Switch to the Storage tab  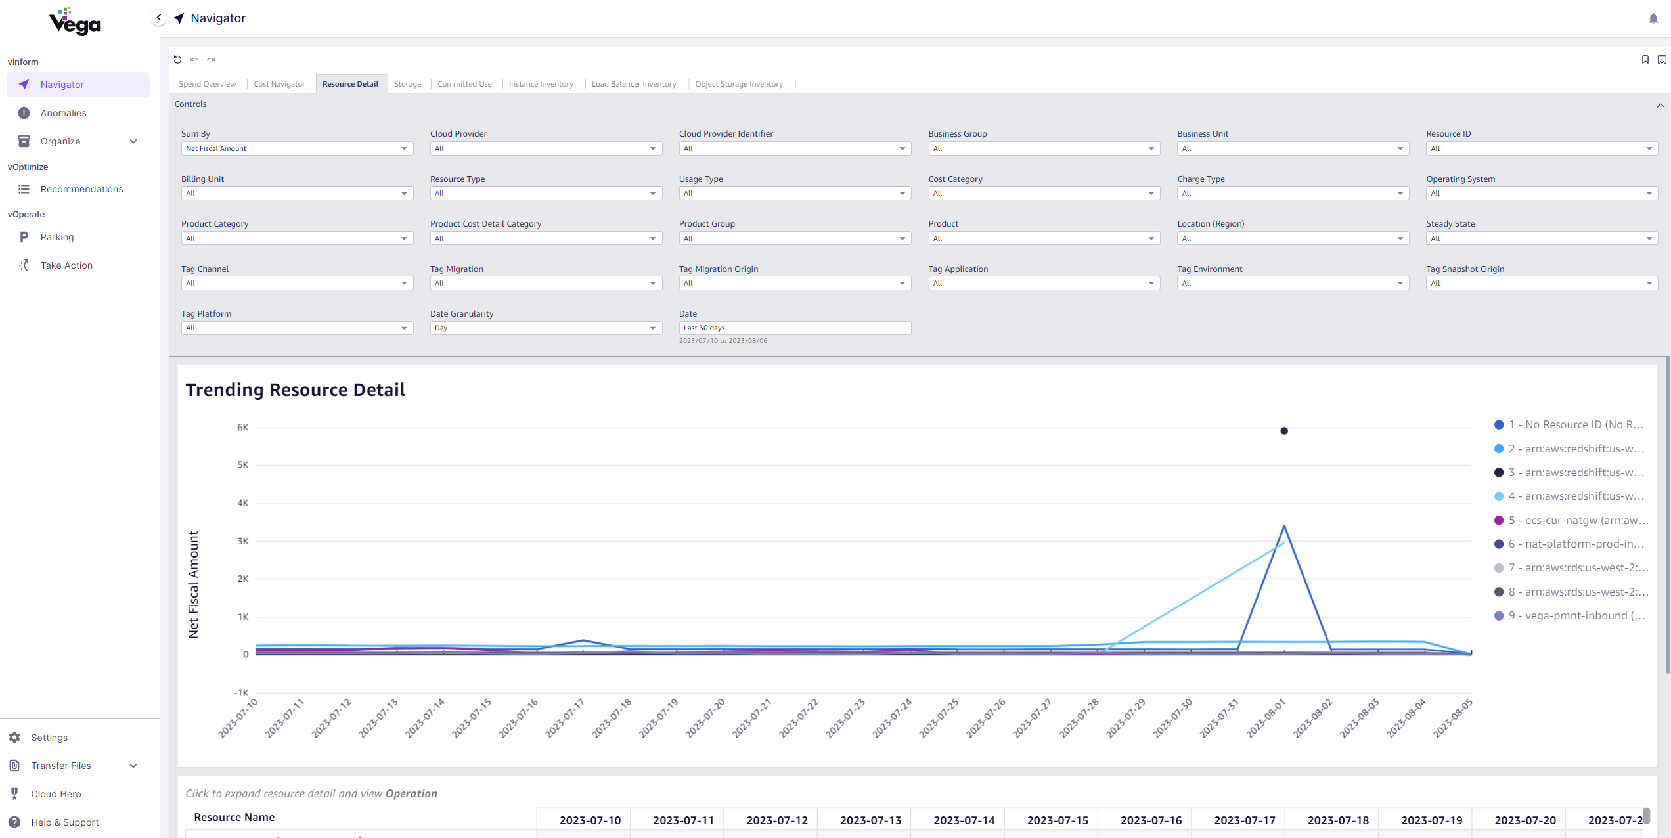click(407, 84)
